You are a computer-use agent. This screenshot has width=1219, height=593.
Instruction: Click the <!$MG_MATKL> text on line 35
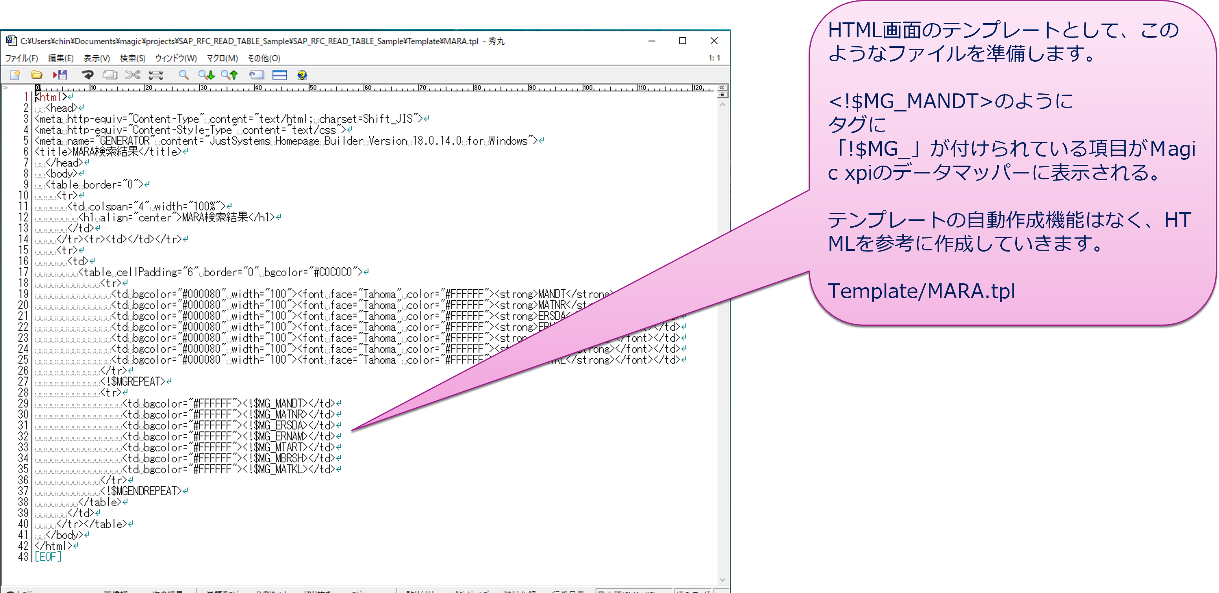[x=276, y=469]
